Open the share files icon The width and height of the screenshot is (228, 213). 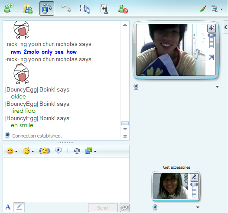pos(28,9)
